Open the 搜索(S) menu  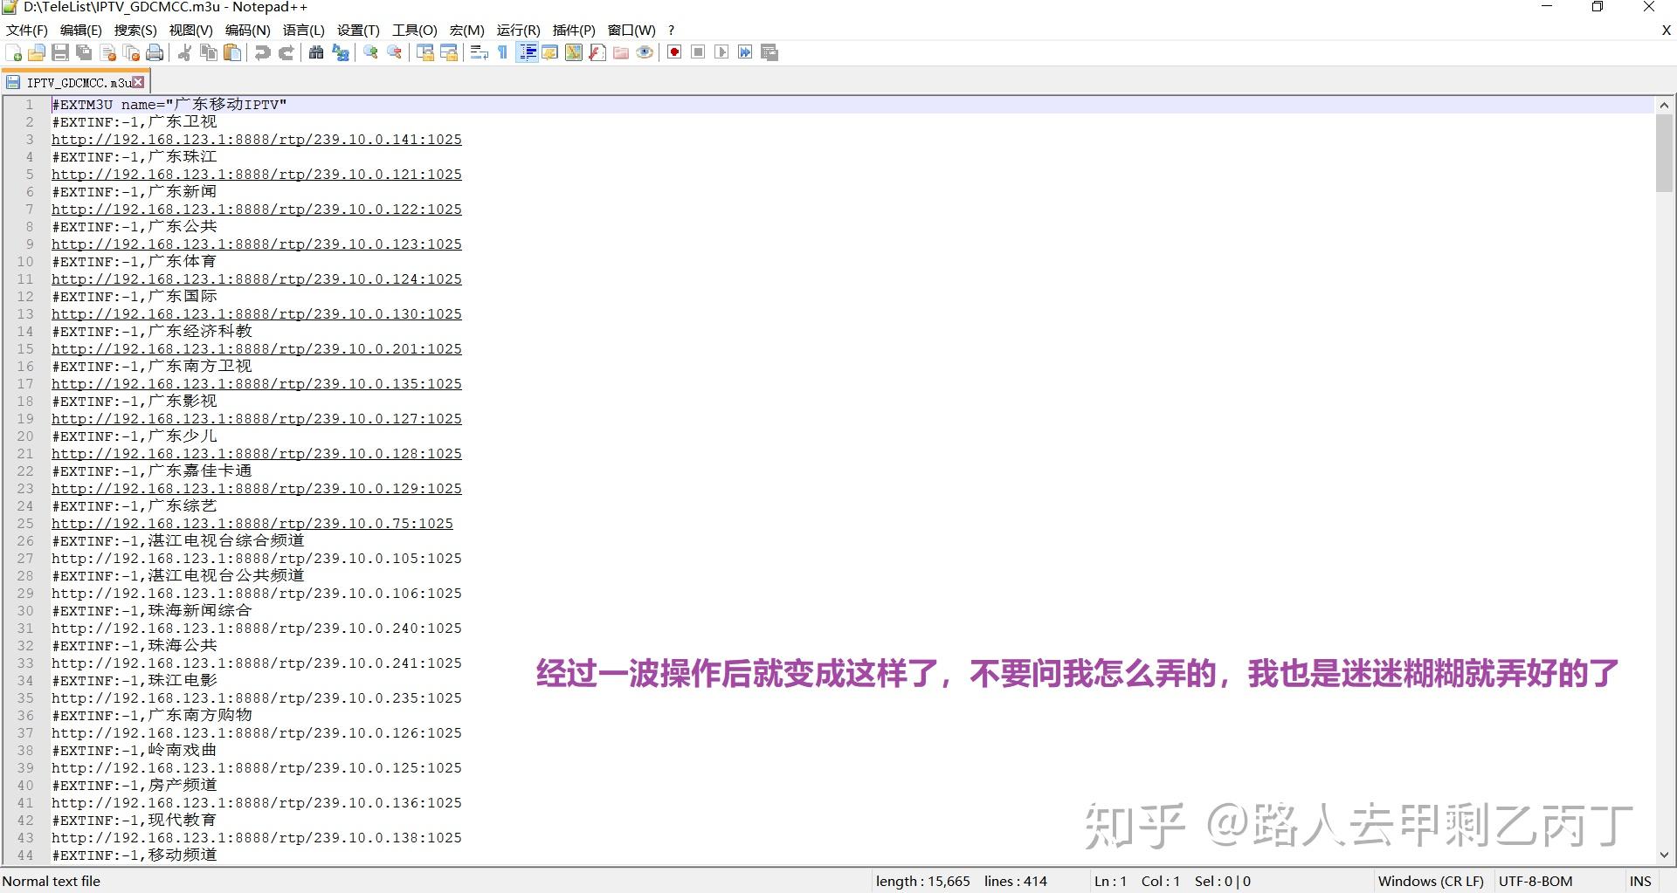click(135, 30)
